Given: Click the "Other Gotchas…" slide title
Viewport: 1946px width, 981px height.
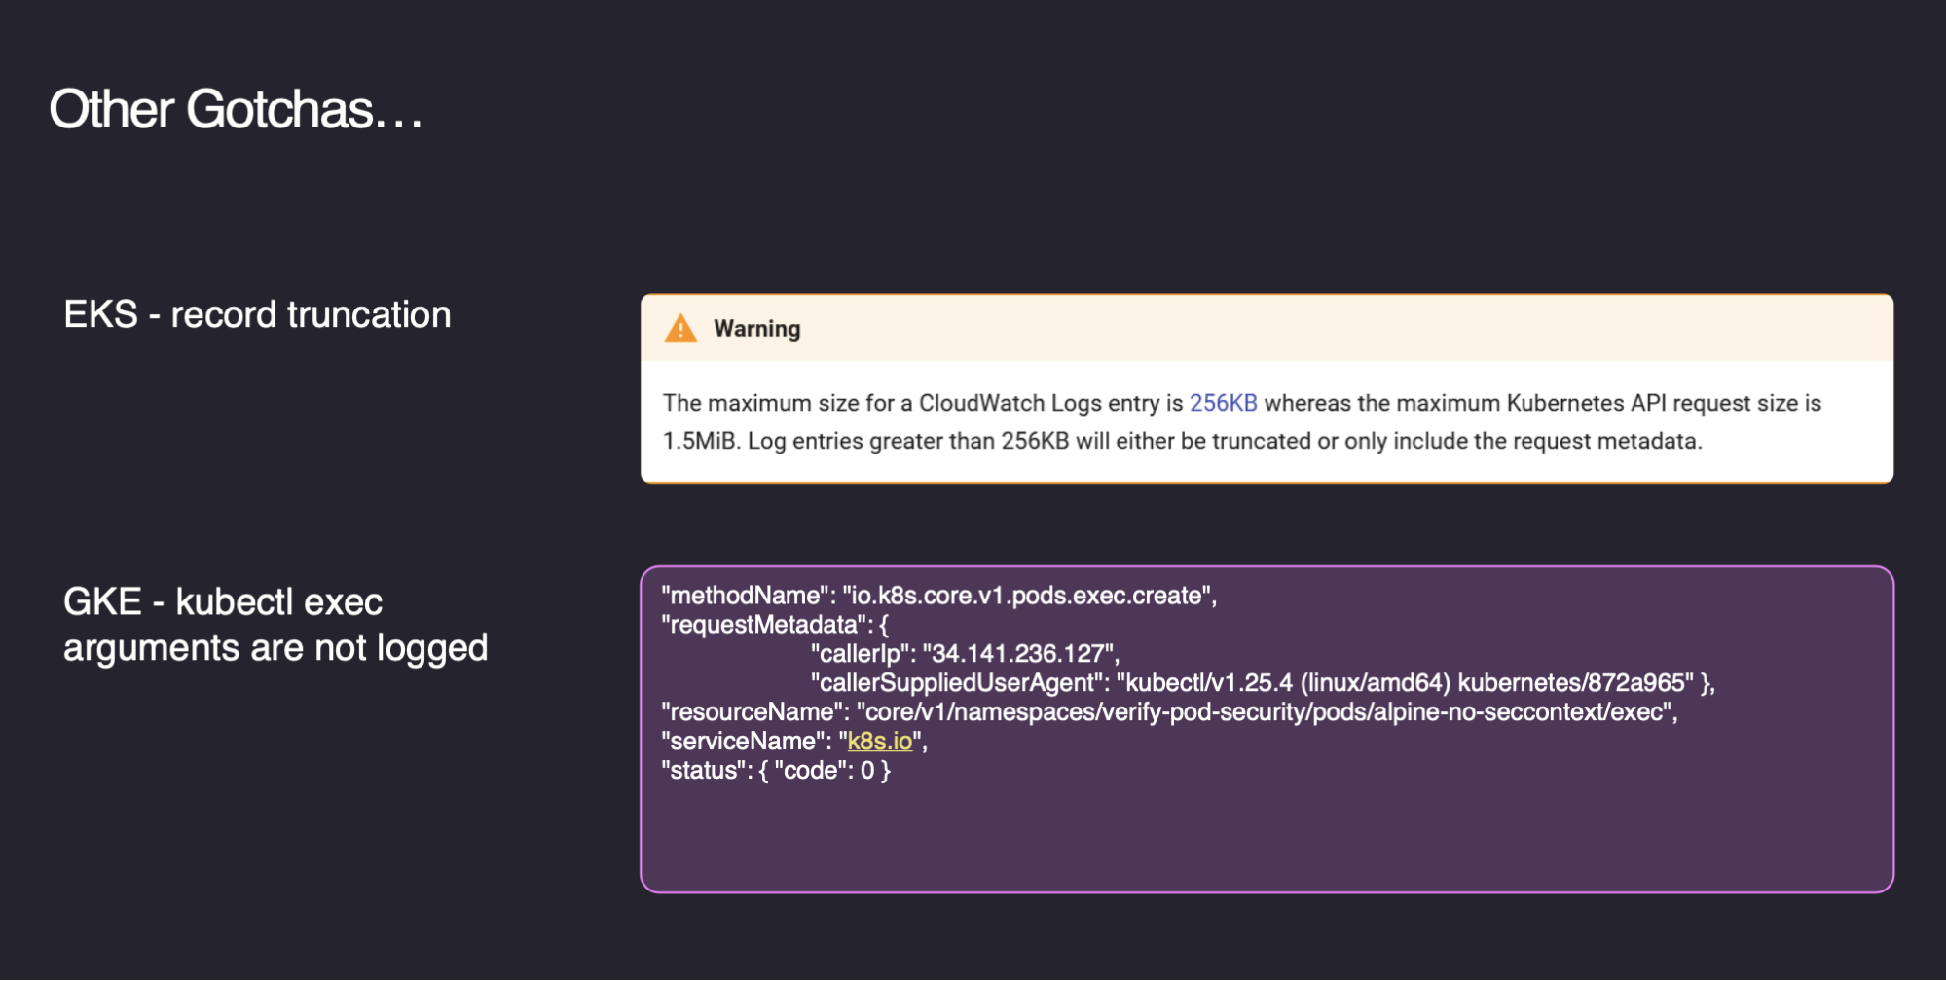Looking at the screenshot, I should [x=236, y=109].
